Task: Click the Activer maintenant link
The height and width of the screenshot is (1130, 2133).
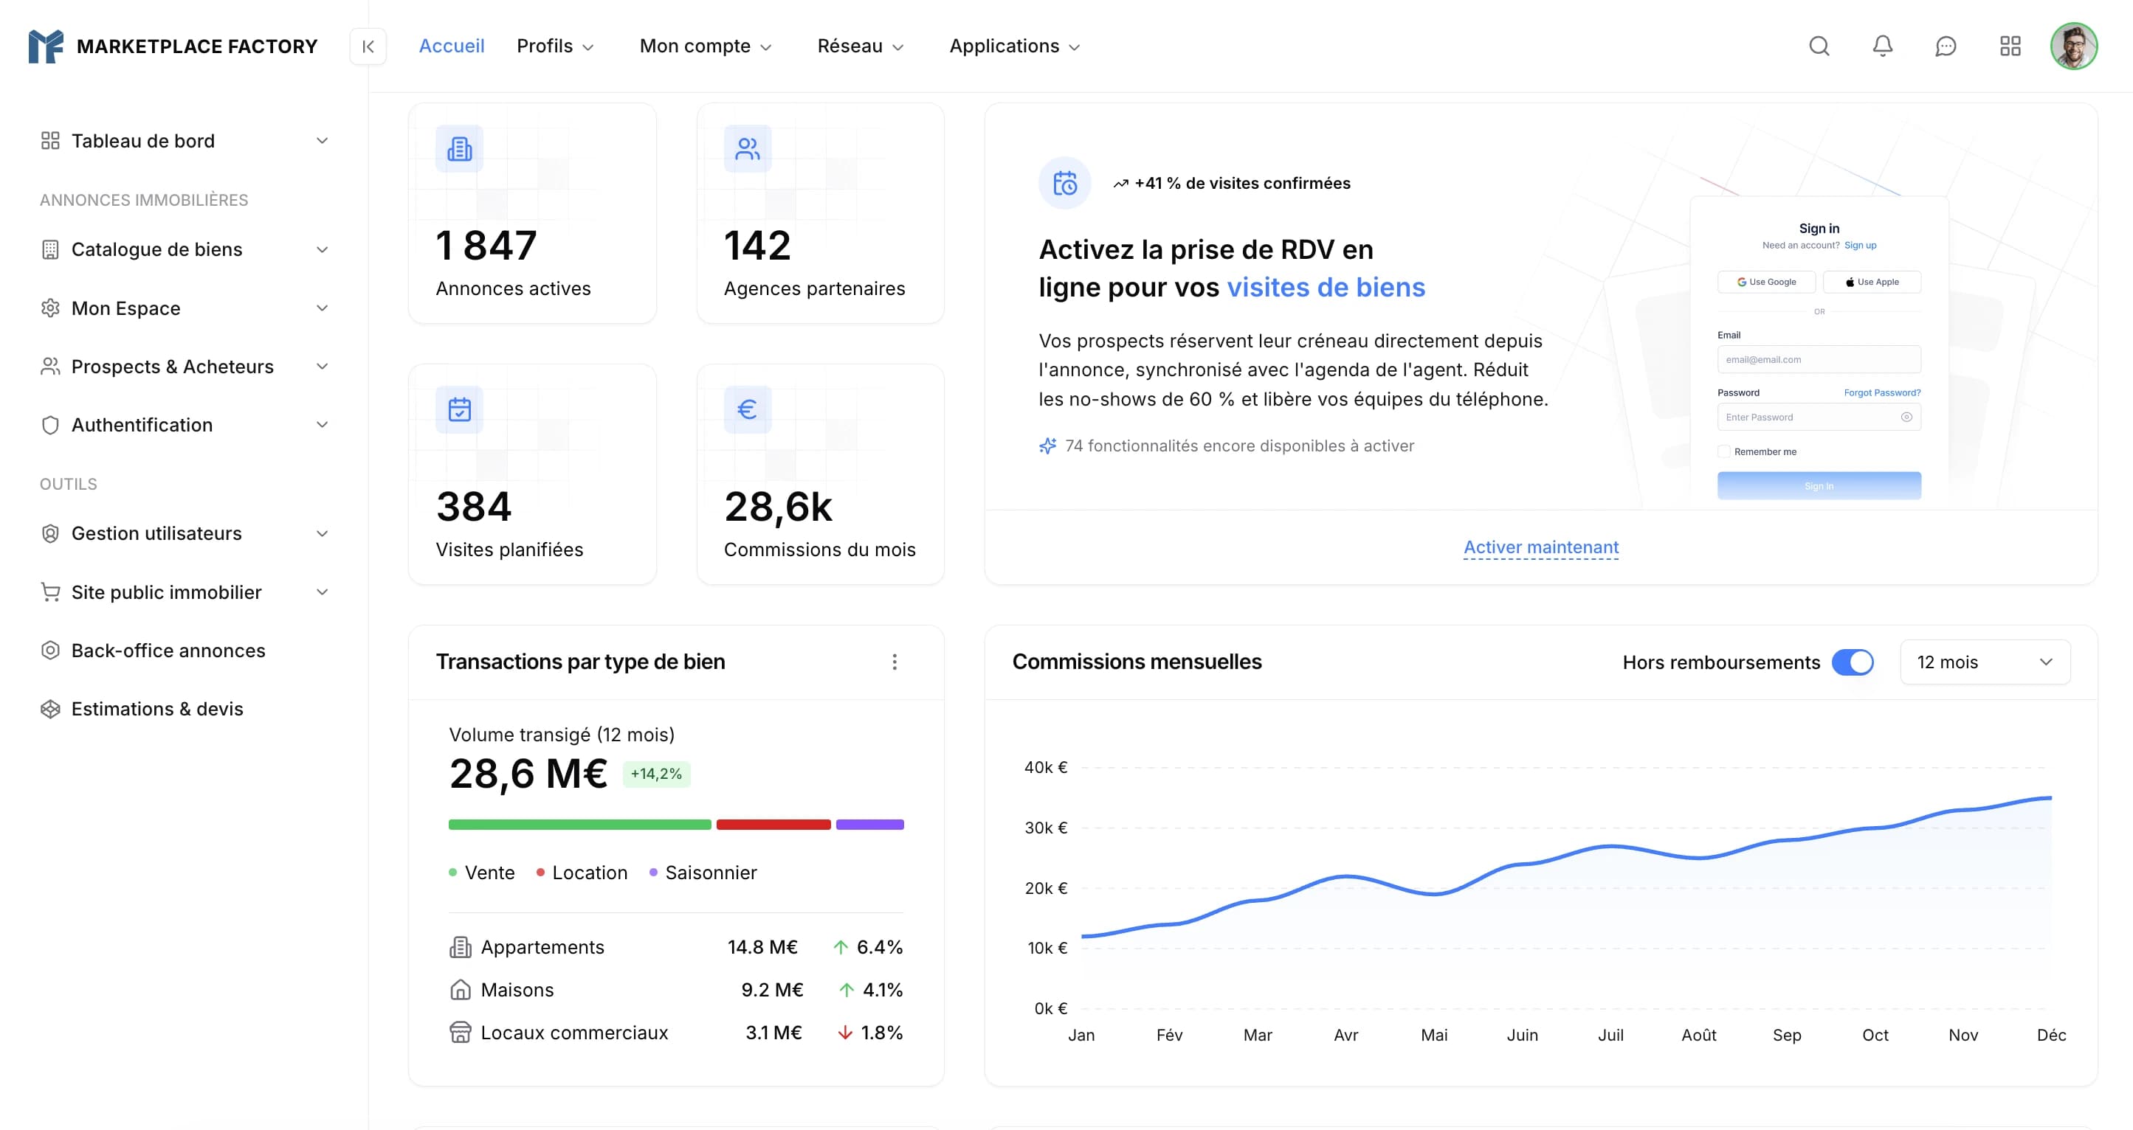Action: click(1541, 547)
